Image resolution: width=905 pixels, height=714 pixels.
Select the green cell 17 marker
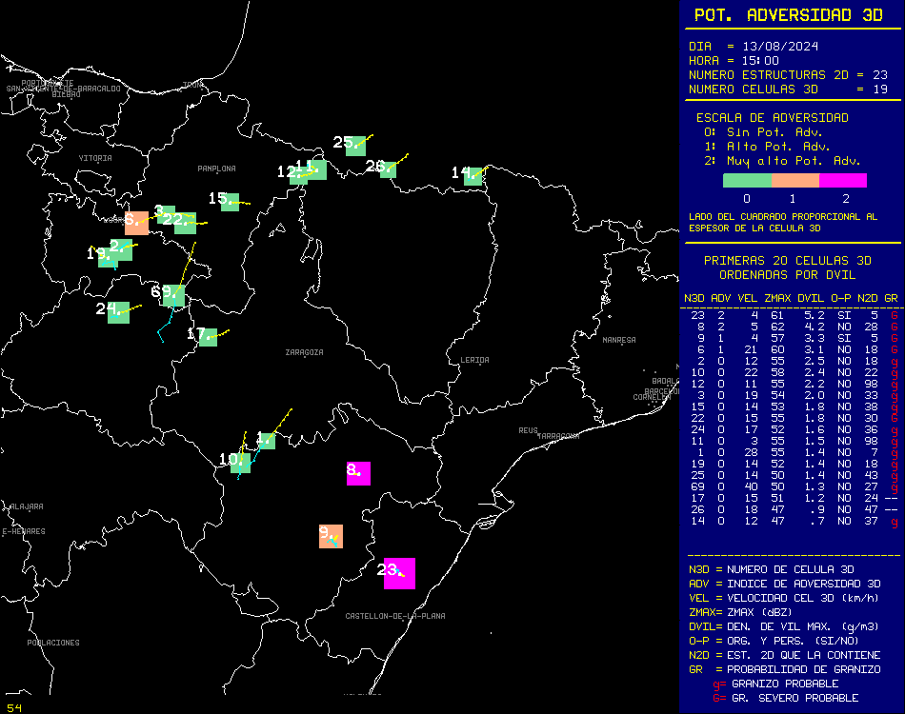pyautogui.click(x=207, y=337)
